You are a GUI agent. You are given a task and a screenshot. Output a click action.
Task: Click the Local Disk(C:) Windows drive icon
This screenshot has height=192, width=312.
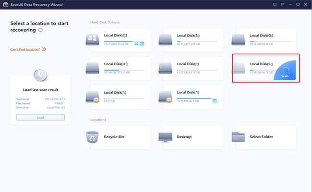click(x=92, y=40)
